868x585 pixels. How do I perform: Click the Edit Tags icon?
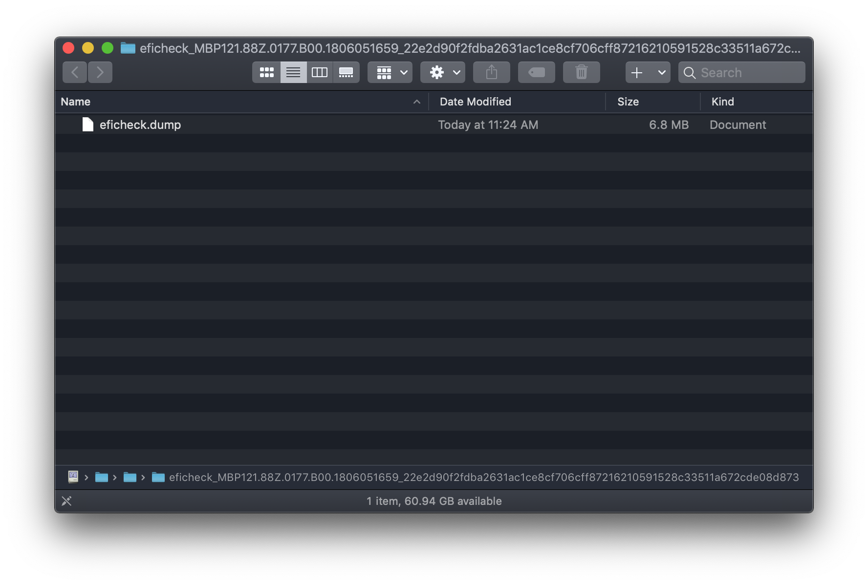pos(537,72)
